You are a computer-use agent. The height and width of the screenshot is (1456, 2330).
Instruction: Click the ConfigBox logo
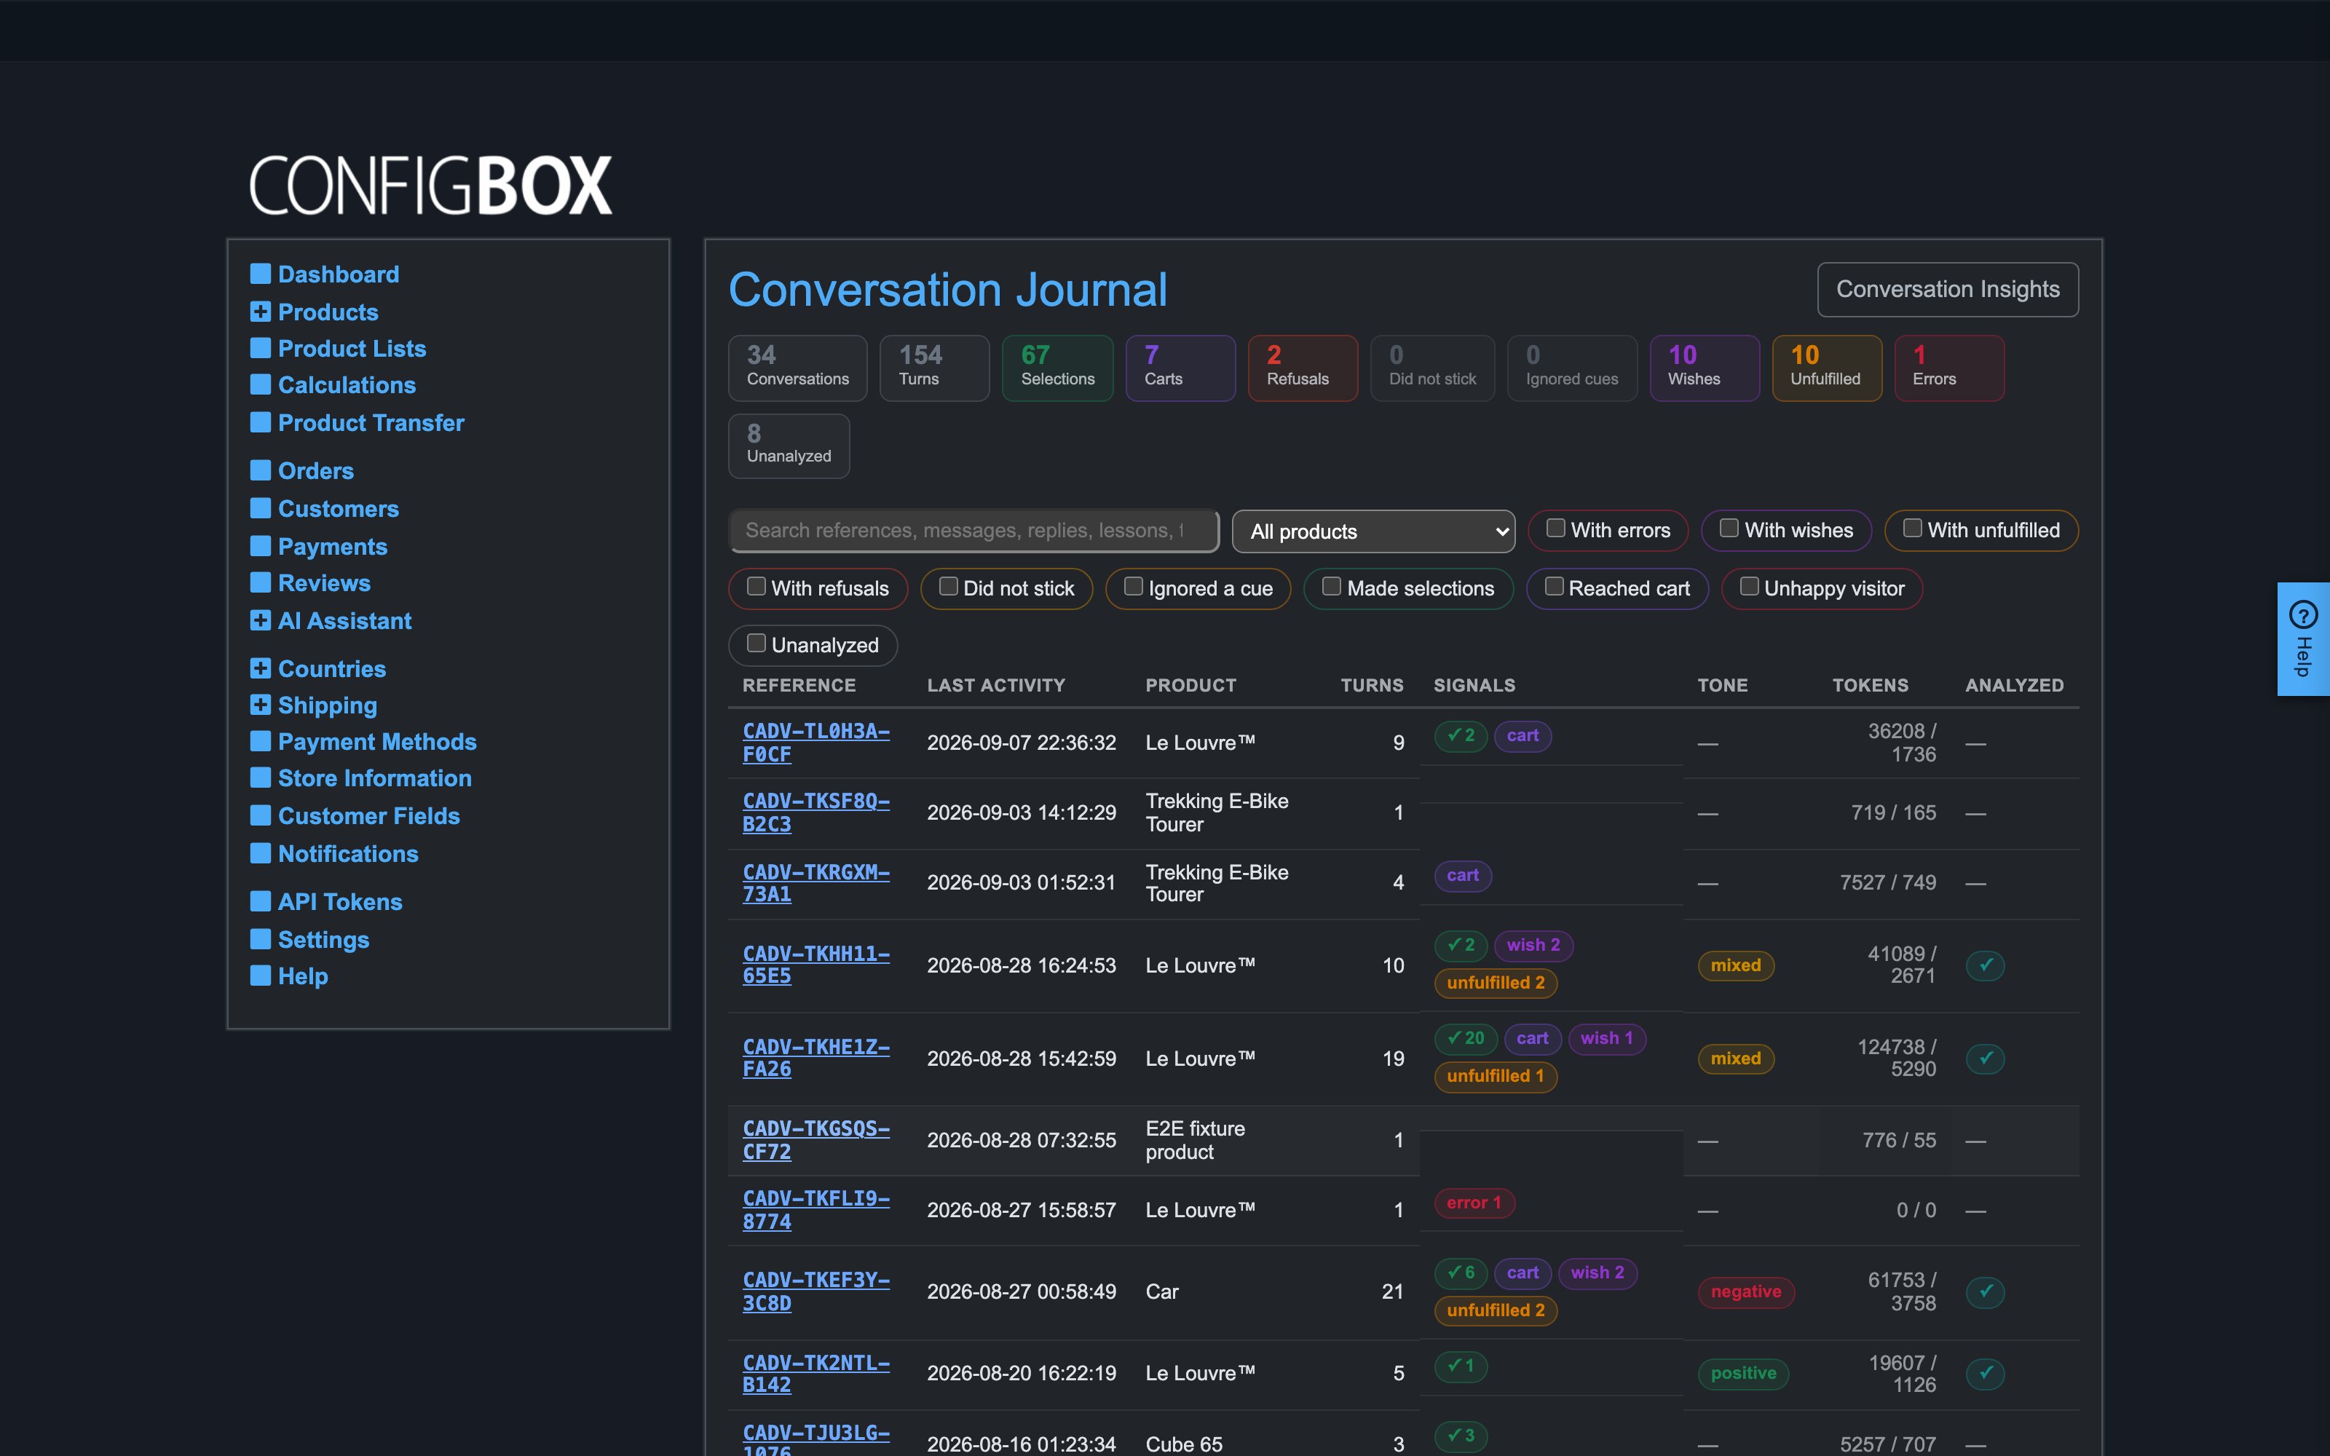pyautogui.click(x=430, y=185)
